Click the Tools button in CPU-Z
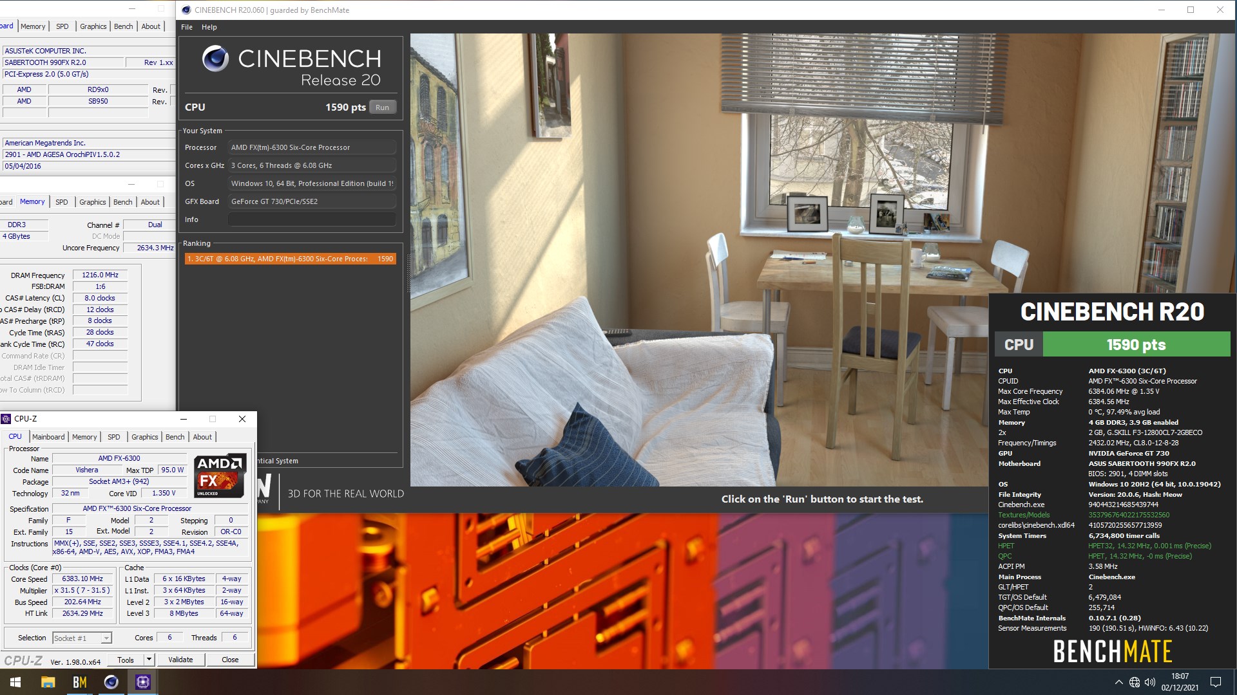The width and height of the screenshot is (1237, 695). click(126, 660)
